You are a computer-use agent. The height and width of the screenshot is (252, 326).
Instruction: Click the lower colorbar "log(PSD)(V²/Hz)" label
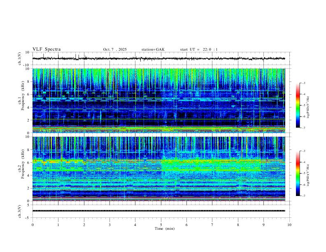308,175
